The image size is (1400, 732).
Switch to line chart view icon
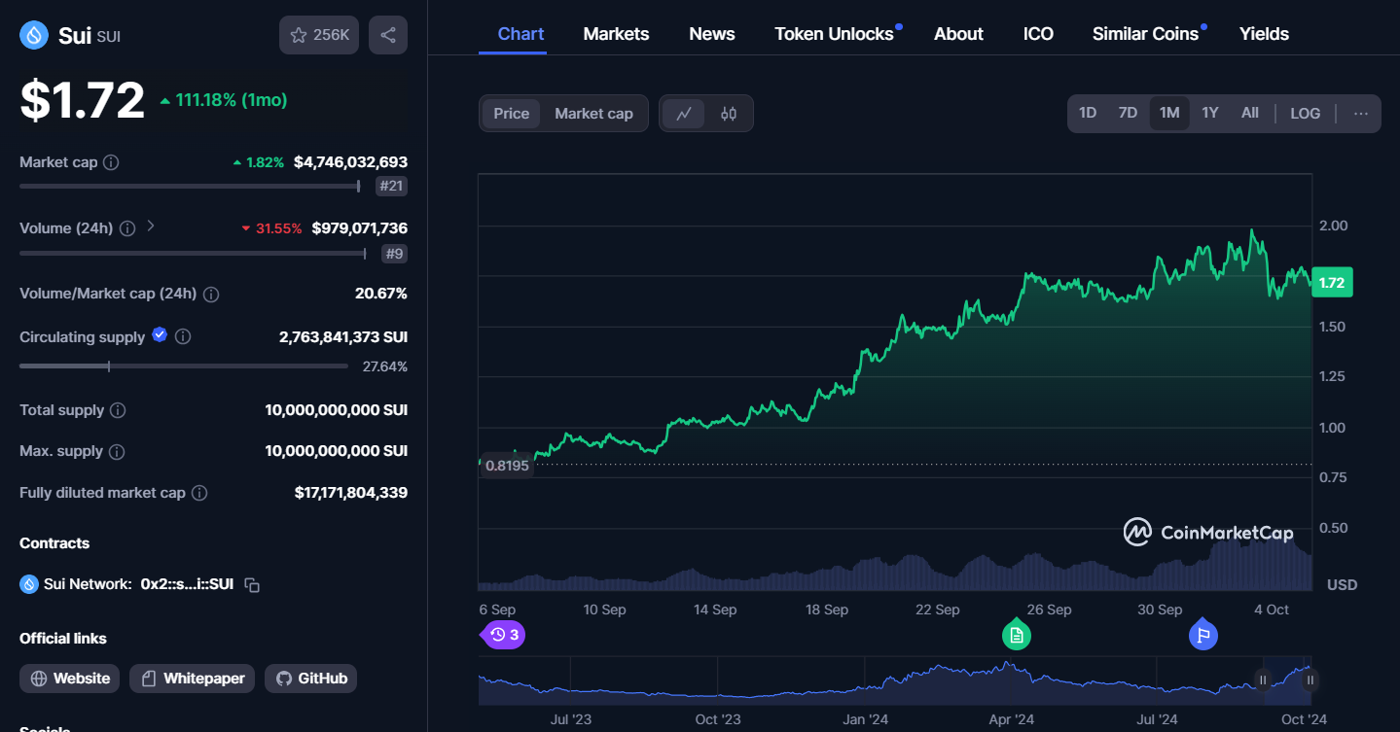tap(684, 114)
